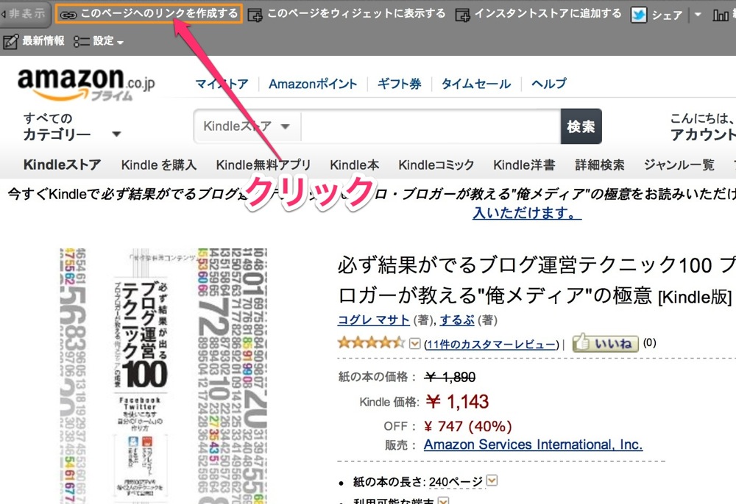This screenshot has width=736, height=504.
Task: Open Amazon Services International, Inc. link
Action: pyautogui.click(x=533, y=444)
